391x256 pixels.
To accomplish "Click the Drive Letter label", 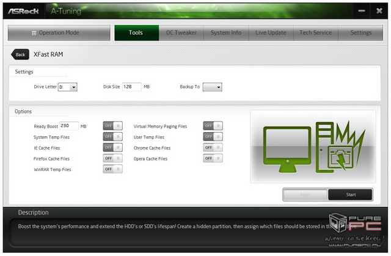I will pos(45,87).
